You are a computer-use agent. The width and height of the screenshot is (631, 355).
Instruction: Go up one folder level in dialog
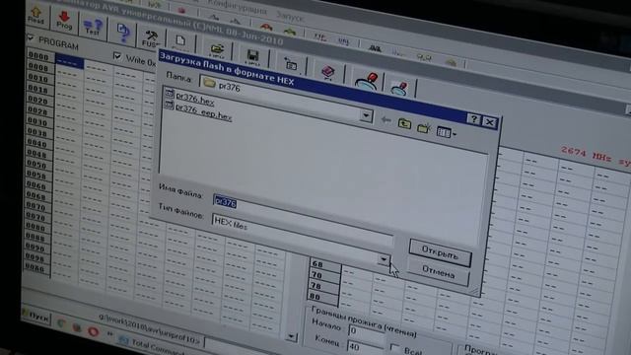pos(404,123)
